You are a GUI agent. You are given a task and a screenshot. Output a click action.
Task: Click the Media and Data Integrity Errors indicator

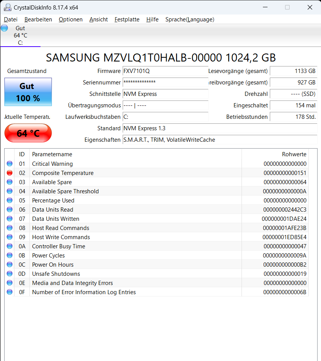tap(9, 283)
